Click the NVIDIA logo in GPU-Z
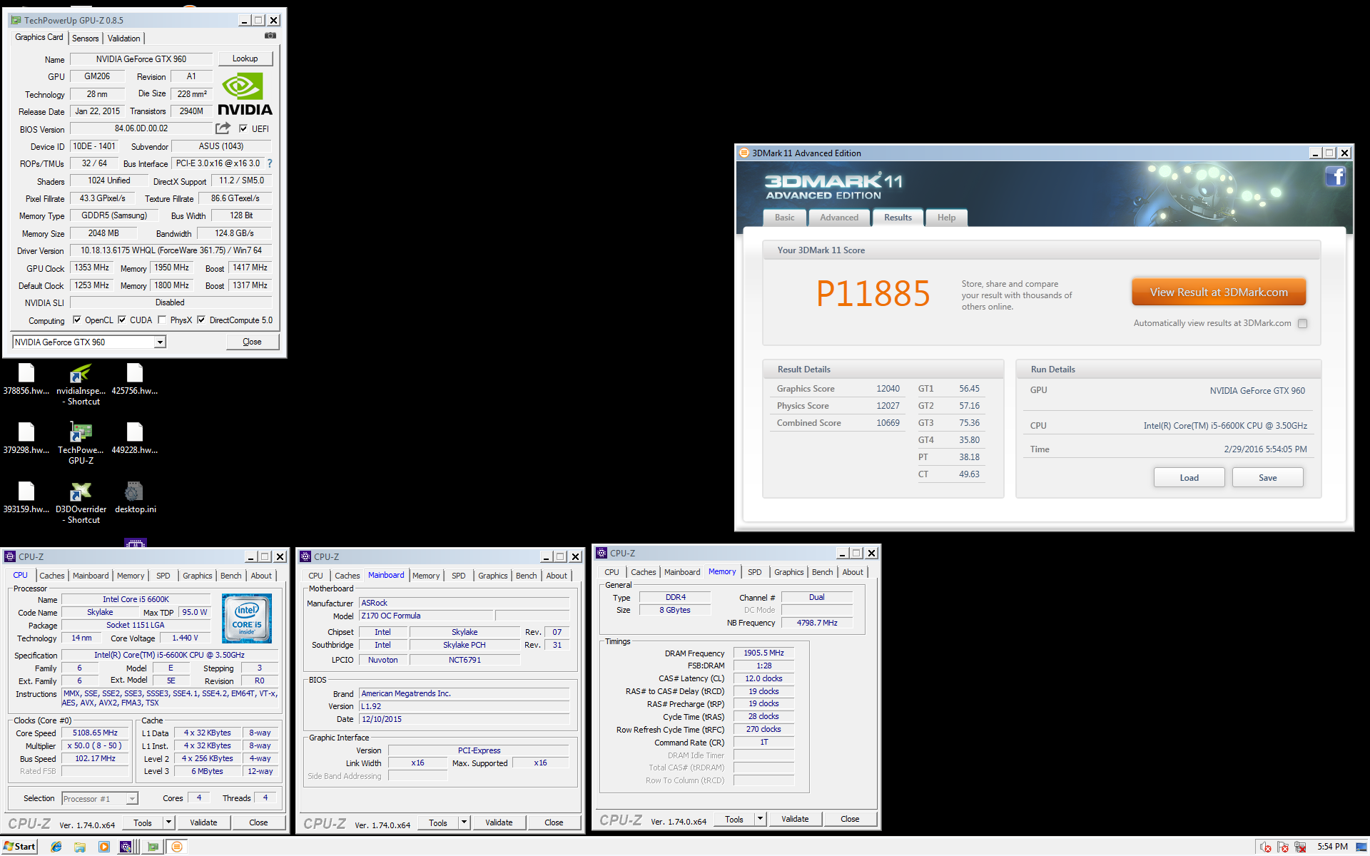This screenshot has width=1370, height=856. pyautogui.click(x=245, y=94)
